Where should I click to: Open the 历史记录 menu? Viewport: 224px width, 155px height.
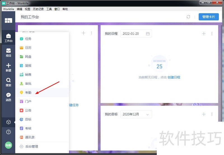click(x=38, y=9)
